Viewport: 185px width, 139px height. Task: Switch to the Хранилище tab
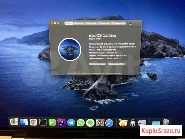tap(91, 23)
